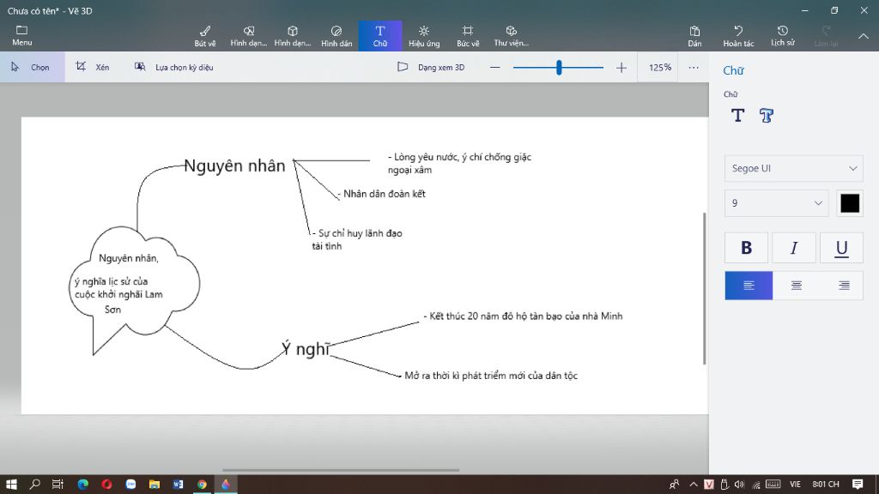The height and width of the screenshot is (494, 879).
Task: Toggle Italic formatting
Action: (x=794, y=248)
